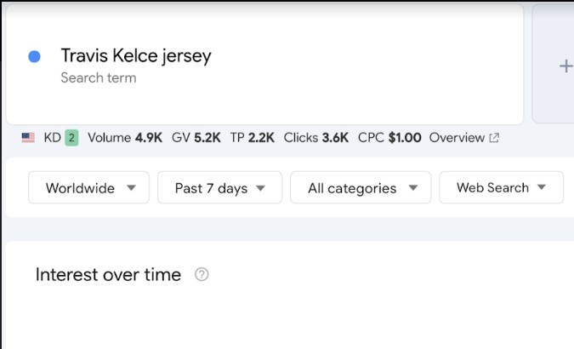Viewport: 574px width, 349px height.
Task: Click the Clicks 3.6K metric
Action: click(315, 138)
